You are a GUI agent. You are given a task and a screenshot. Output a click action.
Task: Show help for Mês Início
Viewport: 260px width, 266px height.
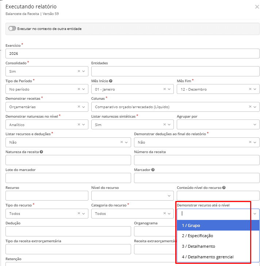click(x=111, y=81)
